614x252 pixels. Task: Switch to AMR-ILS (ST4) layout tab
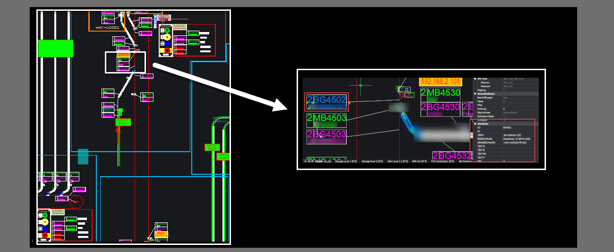[x=420, y=161]
